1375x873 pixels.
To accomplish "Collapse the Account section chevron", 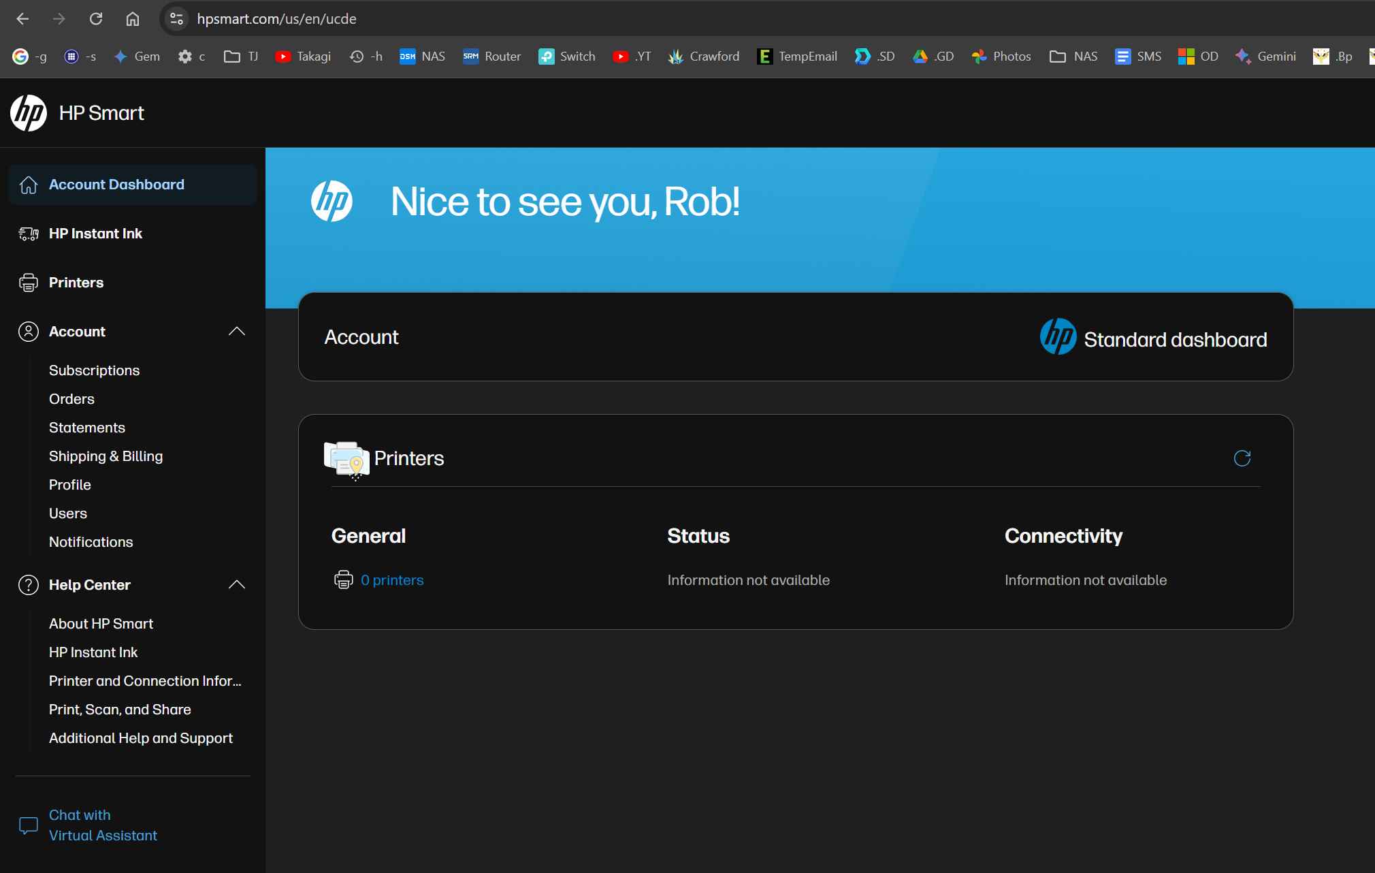I will (236, 332).
